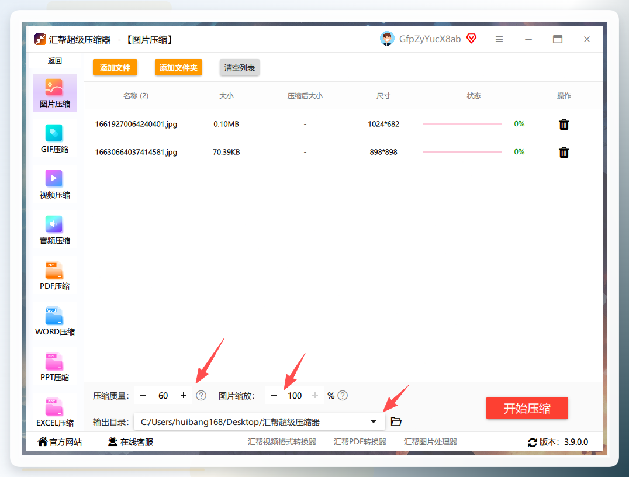Open the 图片压缩 sidebar tool

pyautogui.click(x=54, y=93)
